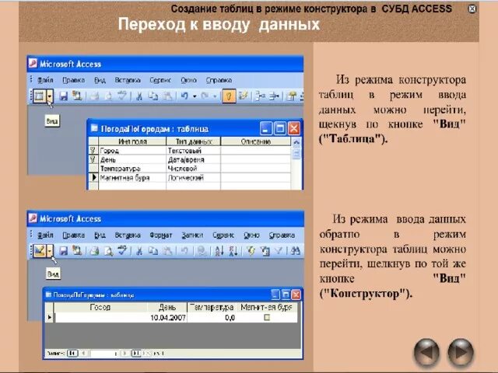This screenshot has height=373, width=498.
Task: Click the empty Город cell in datasheet row
Action: point(100,318)
